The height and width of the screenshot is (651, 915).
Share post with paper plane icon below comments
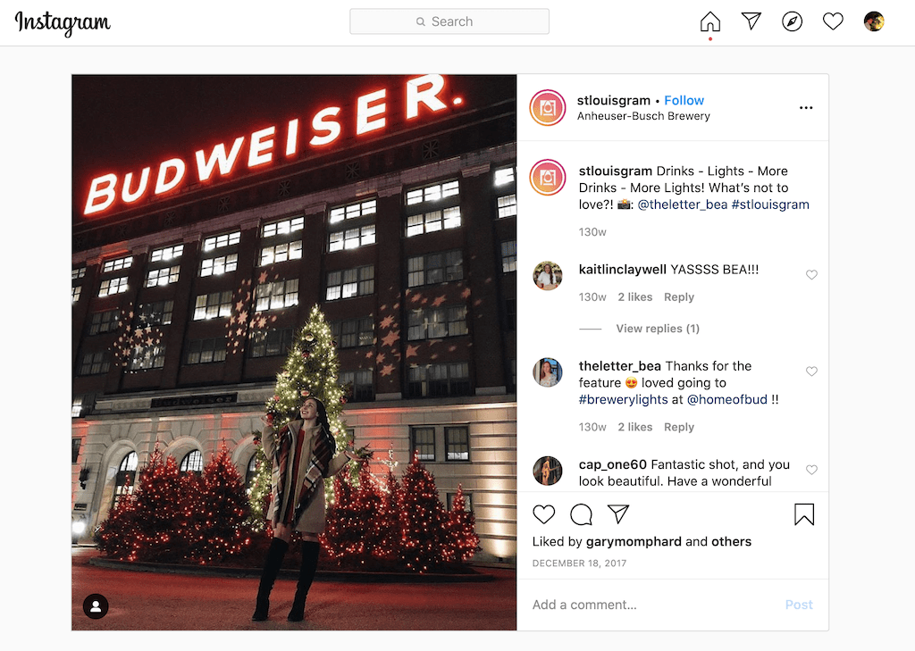618,513
